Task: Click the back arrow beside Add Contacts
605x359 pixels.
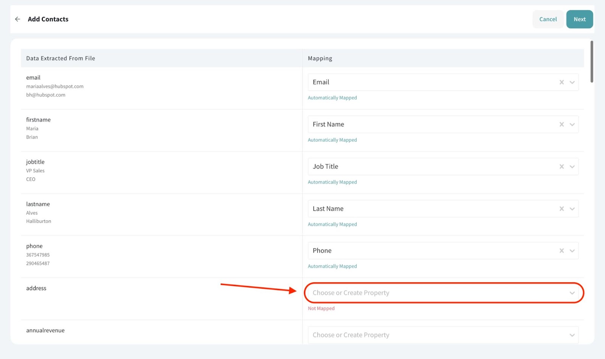Action: [x=17, y=19]
